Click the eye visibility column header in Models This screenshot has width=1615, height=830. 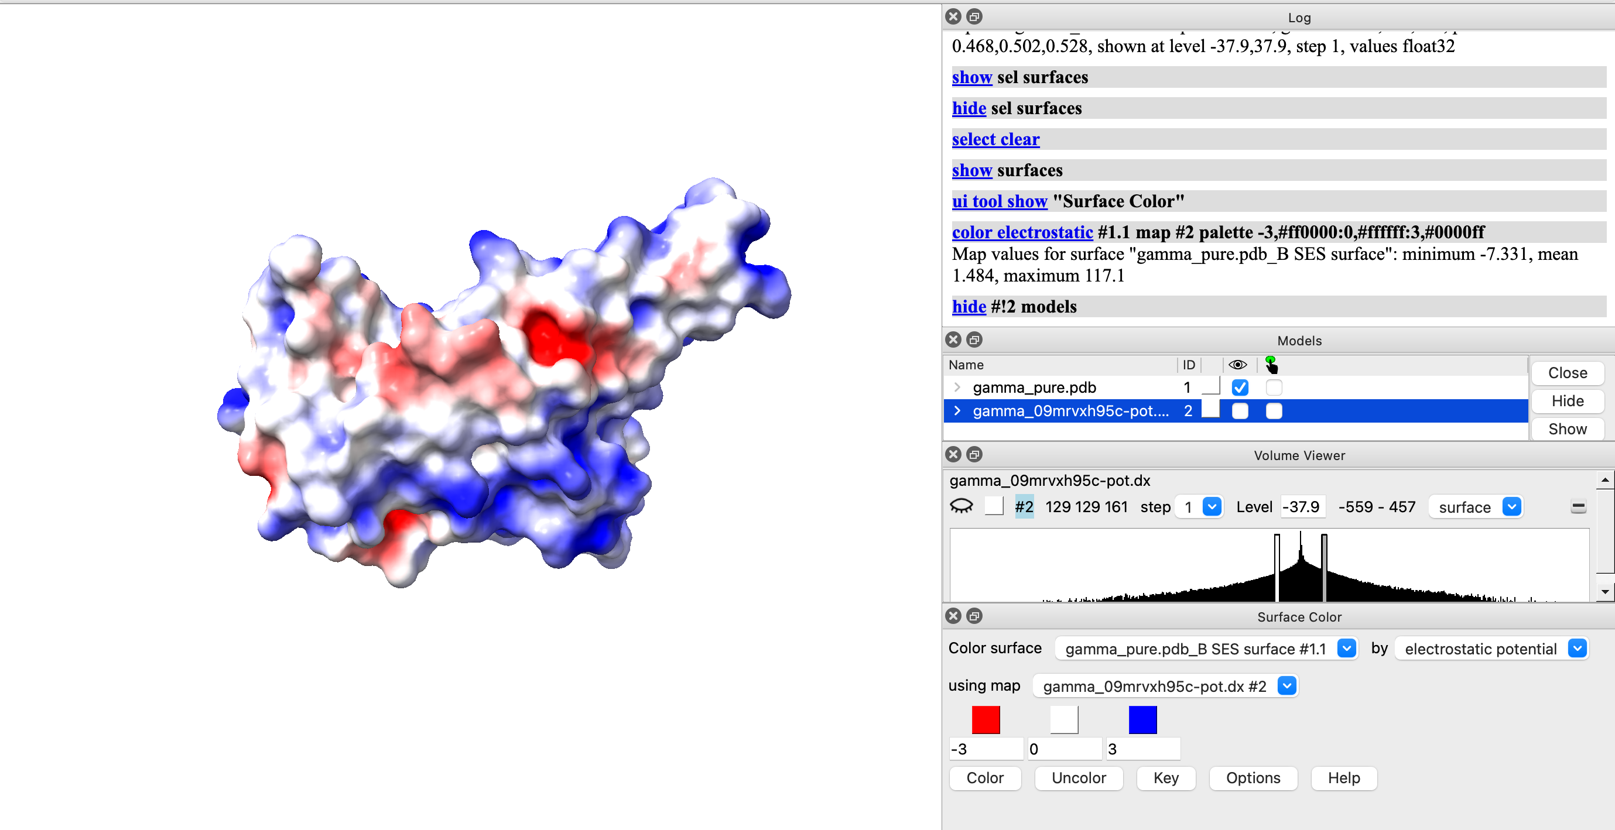click(x=1237, y=365)
